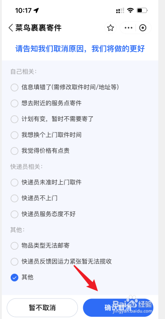Uncheck the selected 其他 option
The height and width of the screenshot is (319, 165).
(14, 277)
